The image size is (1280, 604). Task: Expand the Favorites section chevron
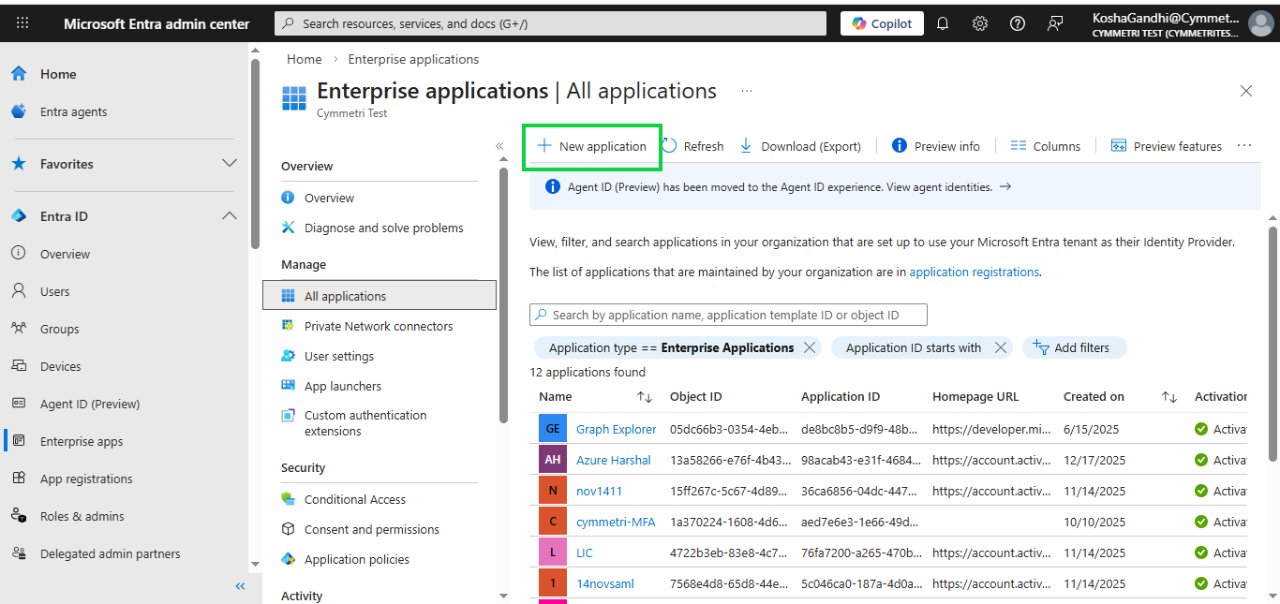click(229, 164)
